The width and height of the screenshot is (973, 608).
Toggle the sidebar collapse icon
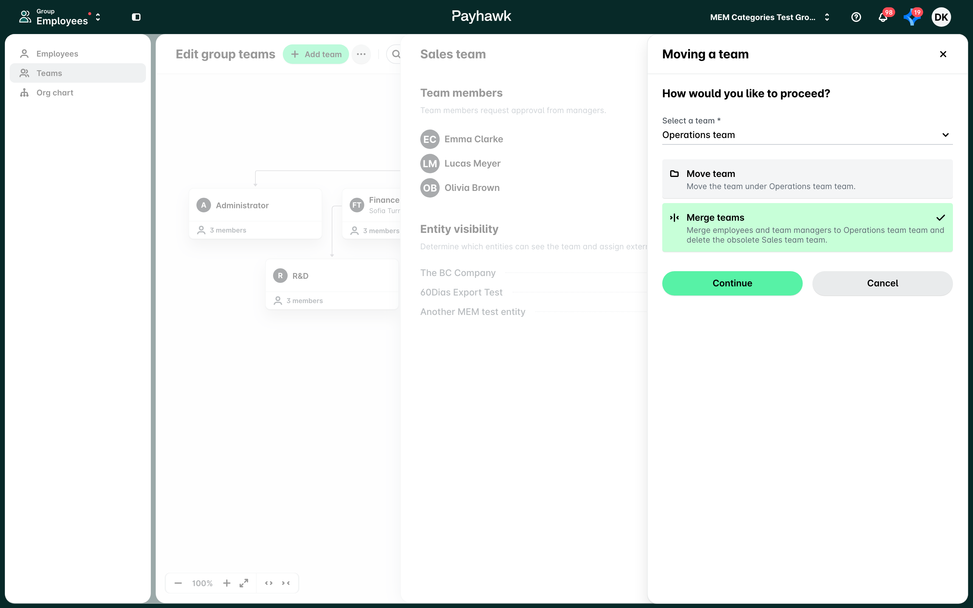136,17
